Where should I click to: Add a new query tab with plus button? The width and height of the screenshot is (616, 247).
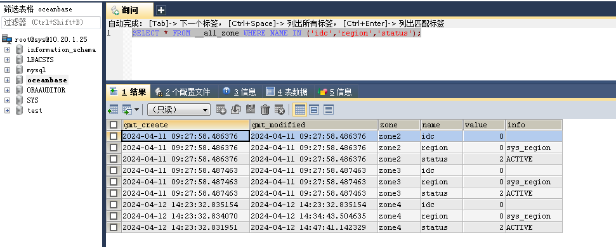(161, 10)
